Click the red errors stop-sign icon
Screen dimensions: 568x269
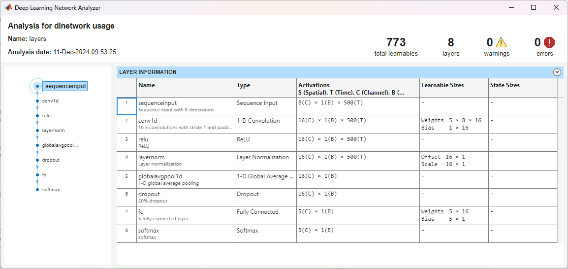pyautogui.click(x=549, y=42)
